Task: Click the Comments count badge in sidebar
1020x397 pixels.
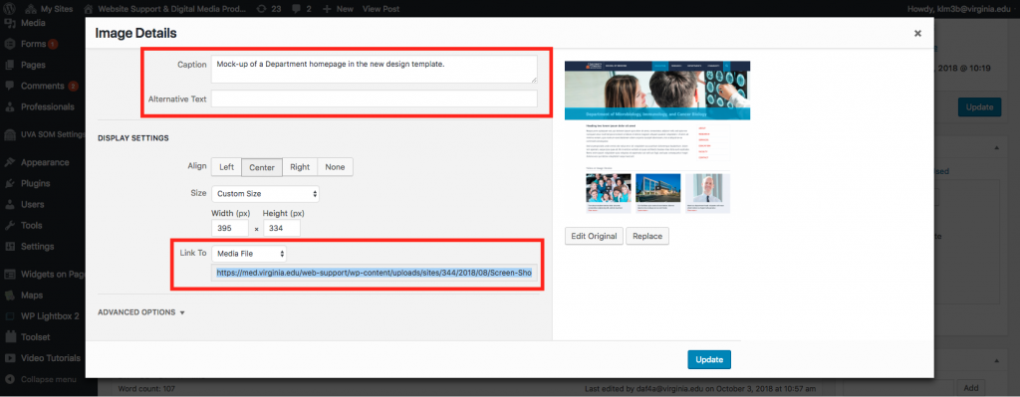Action: 73,86
